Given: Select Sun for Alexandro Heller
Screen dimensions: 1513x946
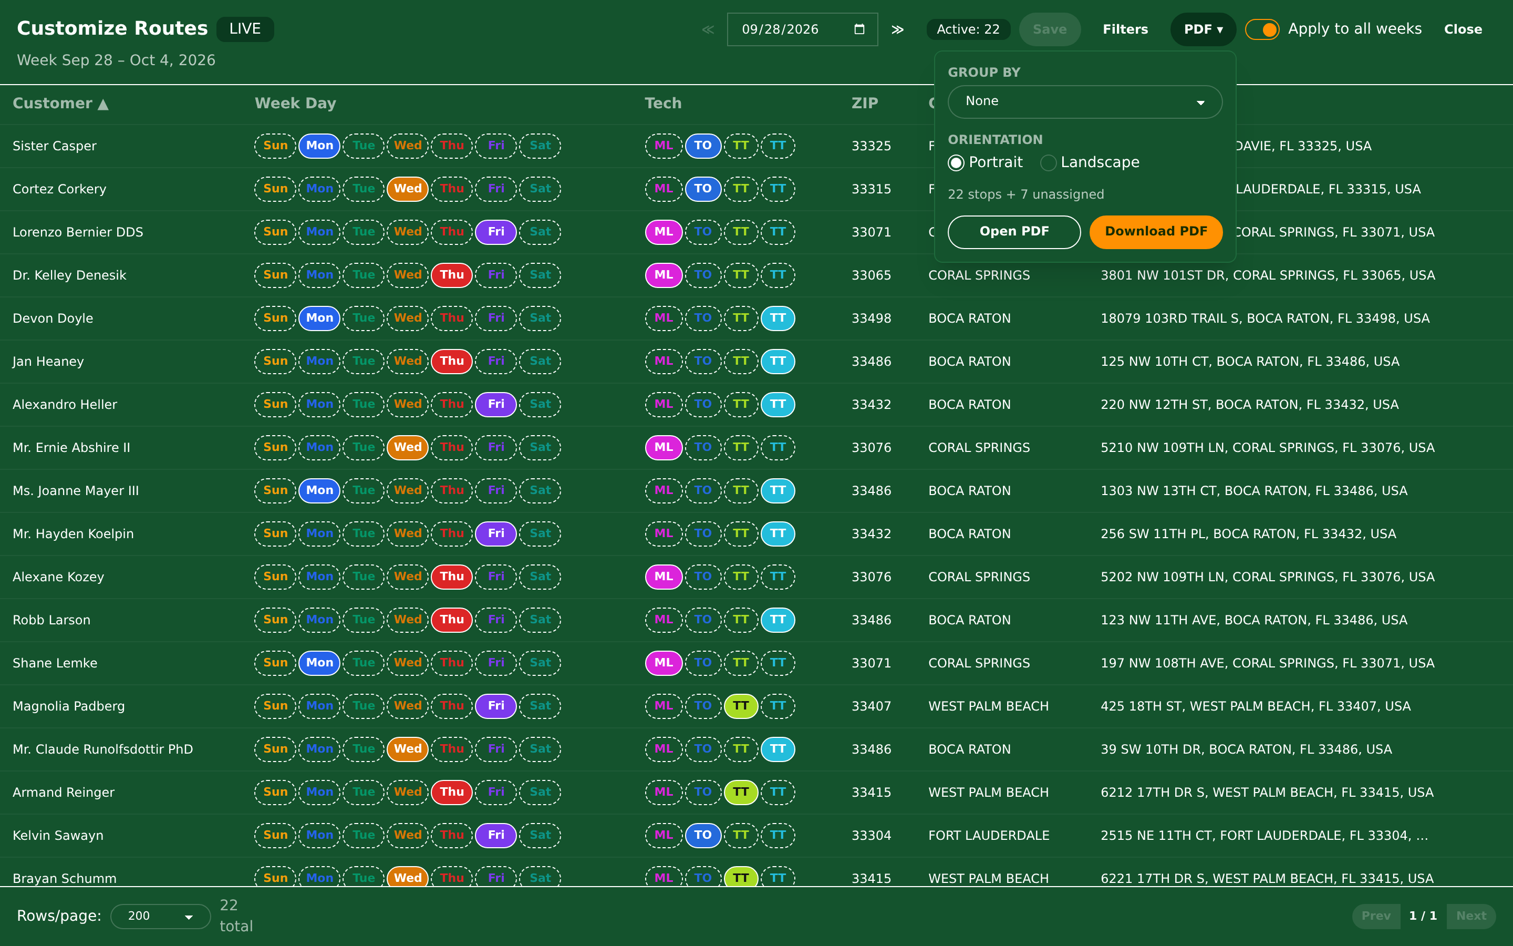Looking at the screenshot, I should coord(275,405).
